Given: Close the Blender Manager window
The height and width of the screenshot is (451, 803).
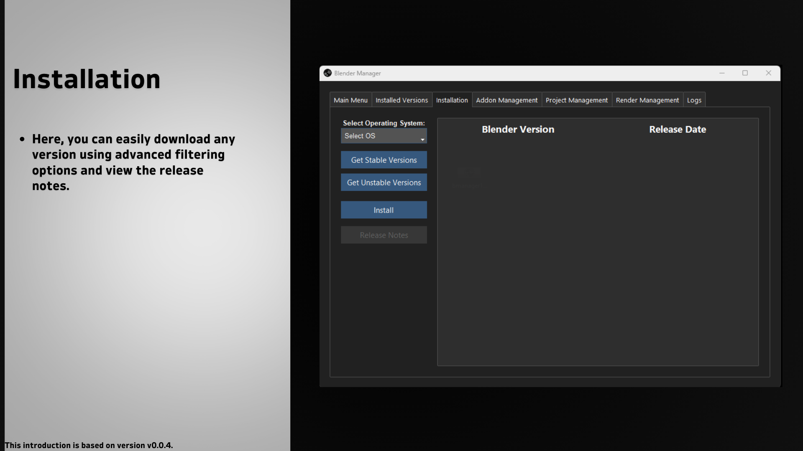Looking at the screenshot, I should [768, 73].
